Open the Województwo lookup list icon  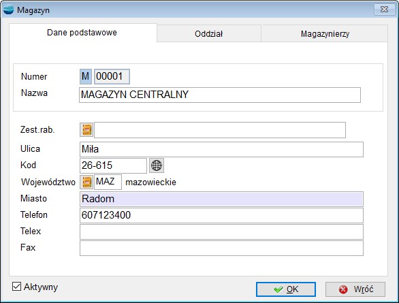tap(86, 182)
